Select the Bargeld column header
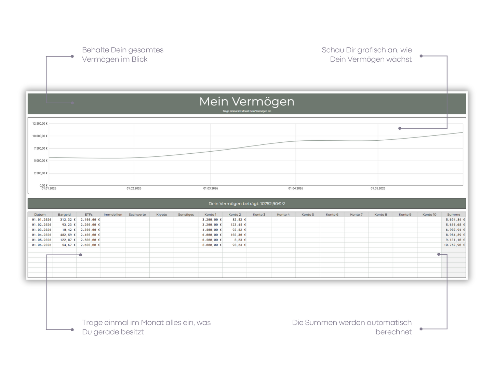The height and width of the screenshot is (371, 494). [64, 215]
